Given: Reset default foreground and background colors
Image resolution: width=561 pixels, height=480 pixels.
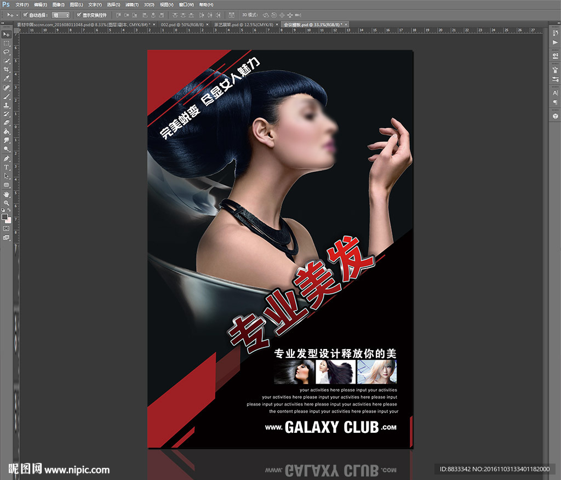Looking at the screenshot, I should (x=3, y=210).
